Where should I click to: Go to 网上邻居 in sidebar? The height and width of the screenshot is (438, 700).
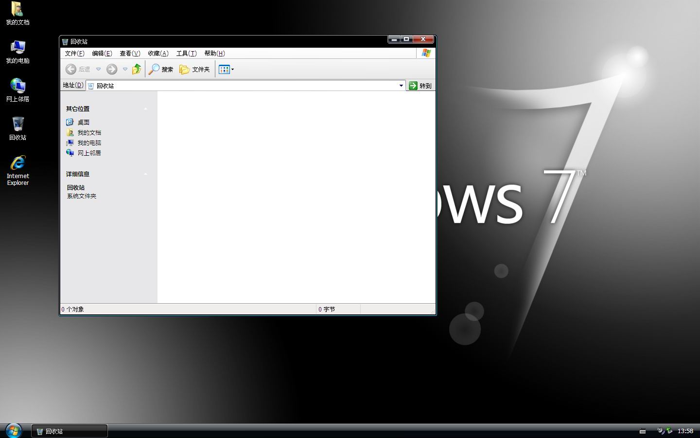click(84, 153)
